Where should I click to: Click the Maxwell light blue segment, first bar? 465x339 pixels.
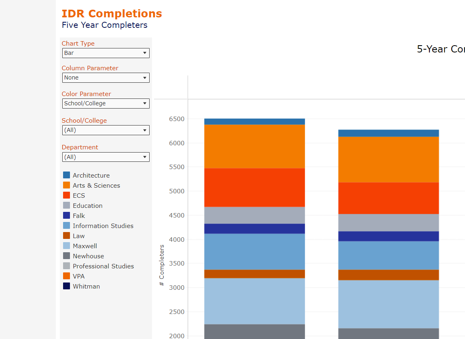coord(254,301)
